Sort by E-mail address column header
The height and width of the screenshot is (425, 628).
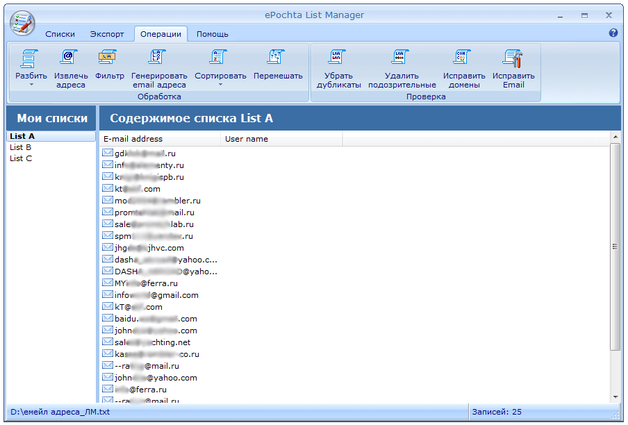[x=160, y=139]
